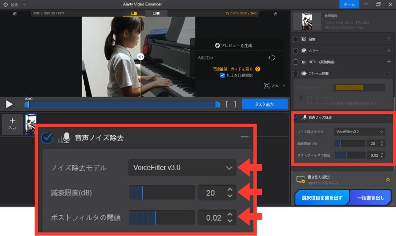Click the 1080 x 1920 29.7 FPS source info
Viewport: 396px width, 236px height.
tap(49, 13)
